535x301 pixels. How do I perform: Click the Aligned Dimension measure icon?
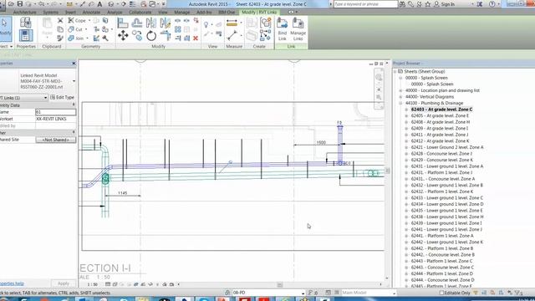point(232,23)
